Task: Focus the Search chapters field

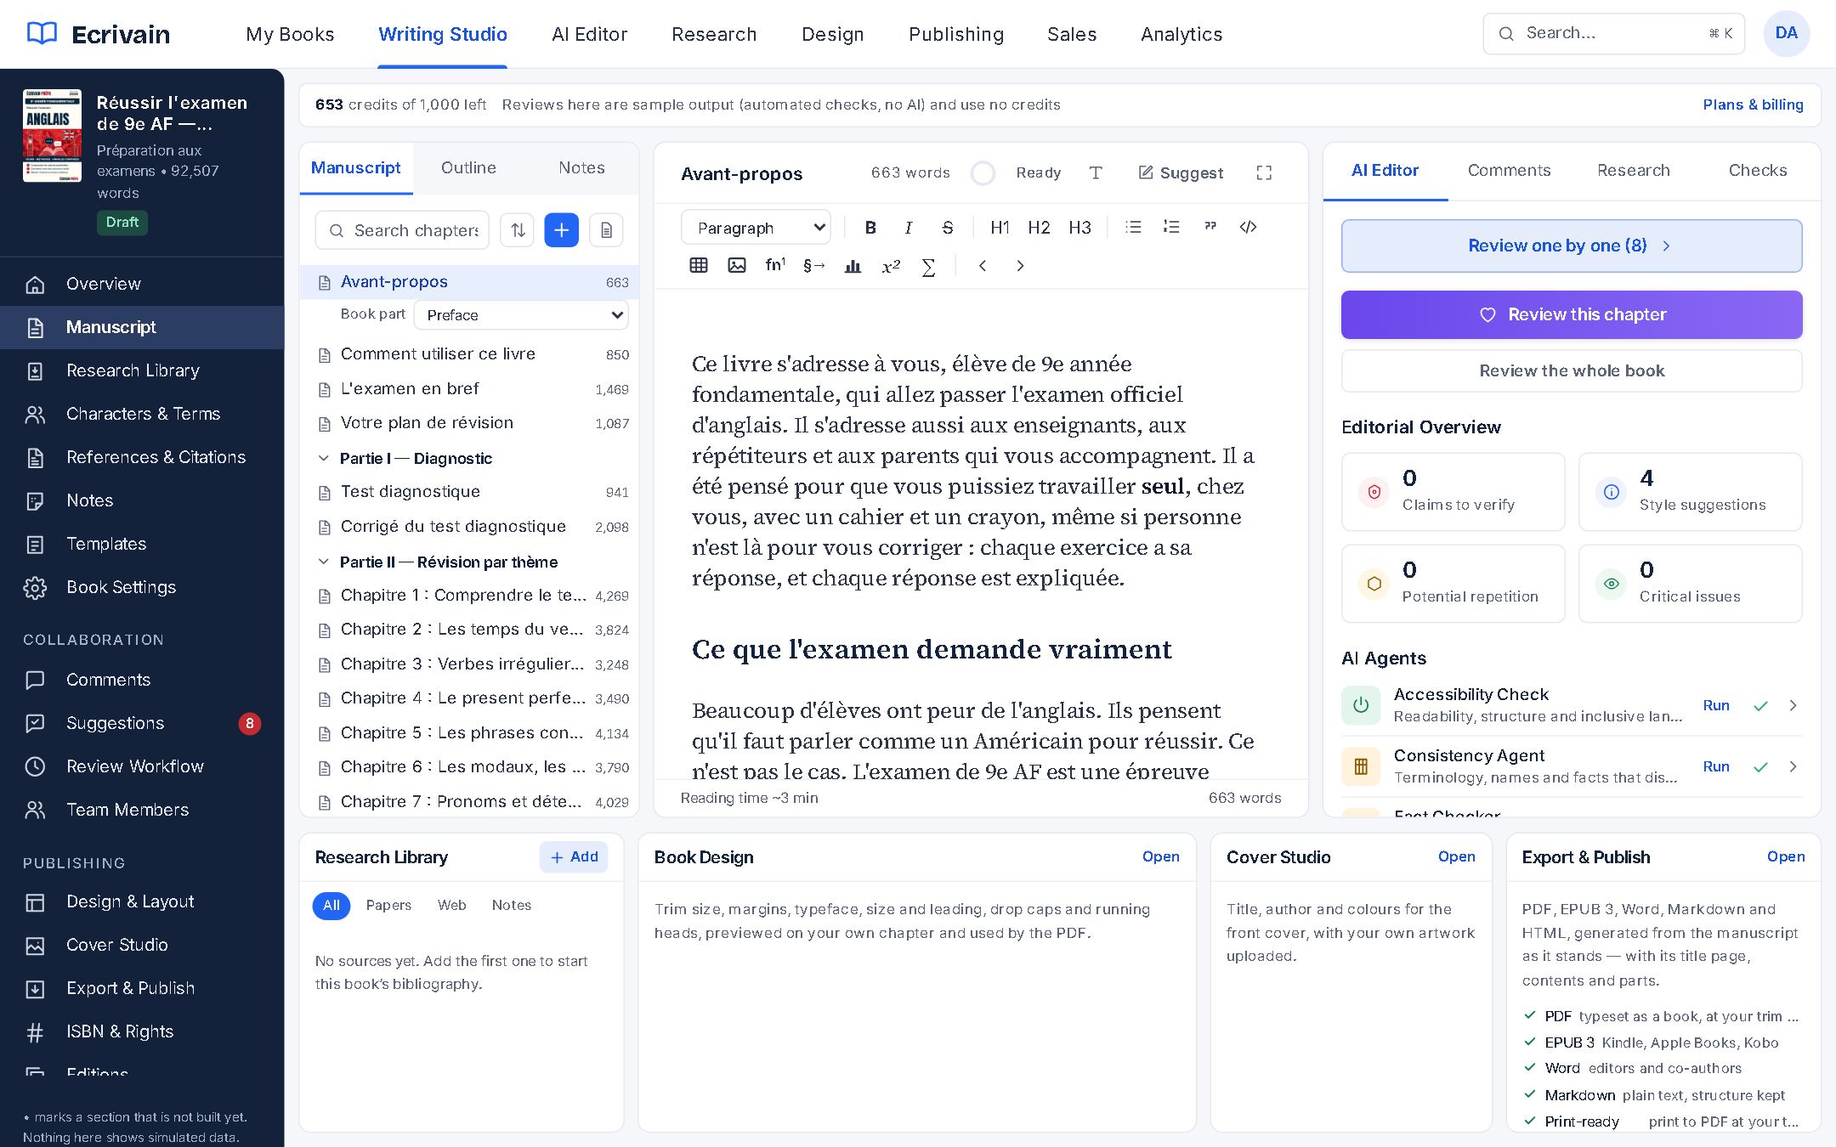Action: coord(402,230)
